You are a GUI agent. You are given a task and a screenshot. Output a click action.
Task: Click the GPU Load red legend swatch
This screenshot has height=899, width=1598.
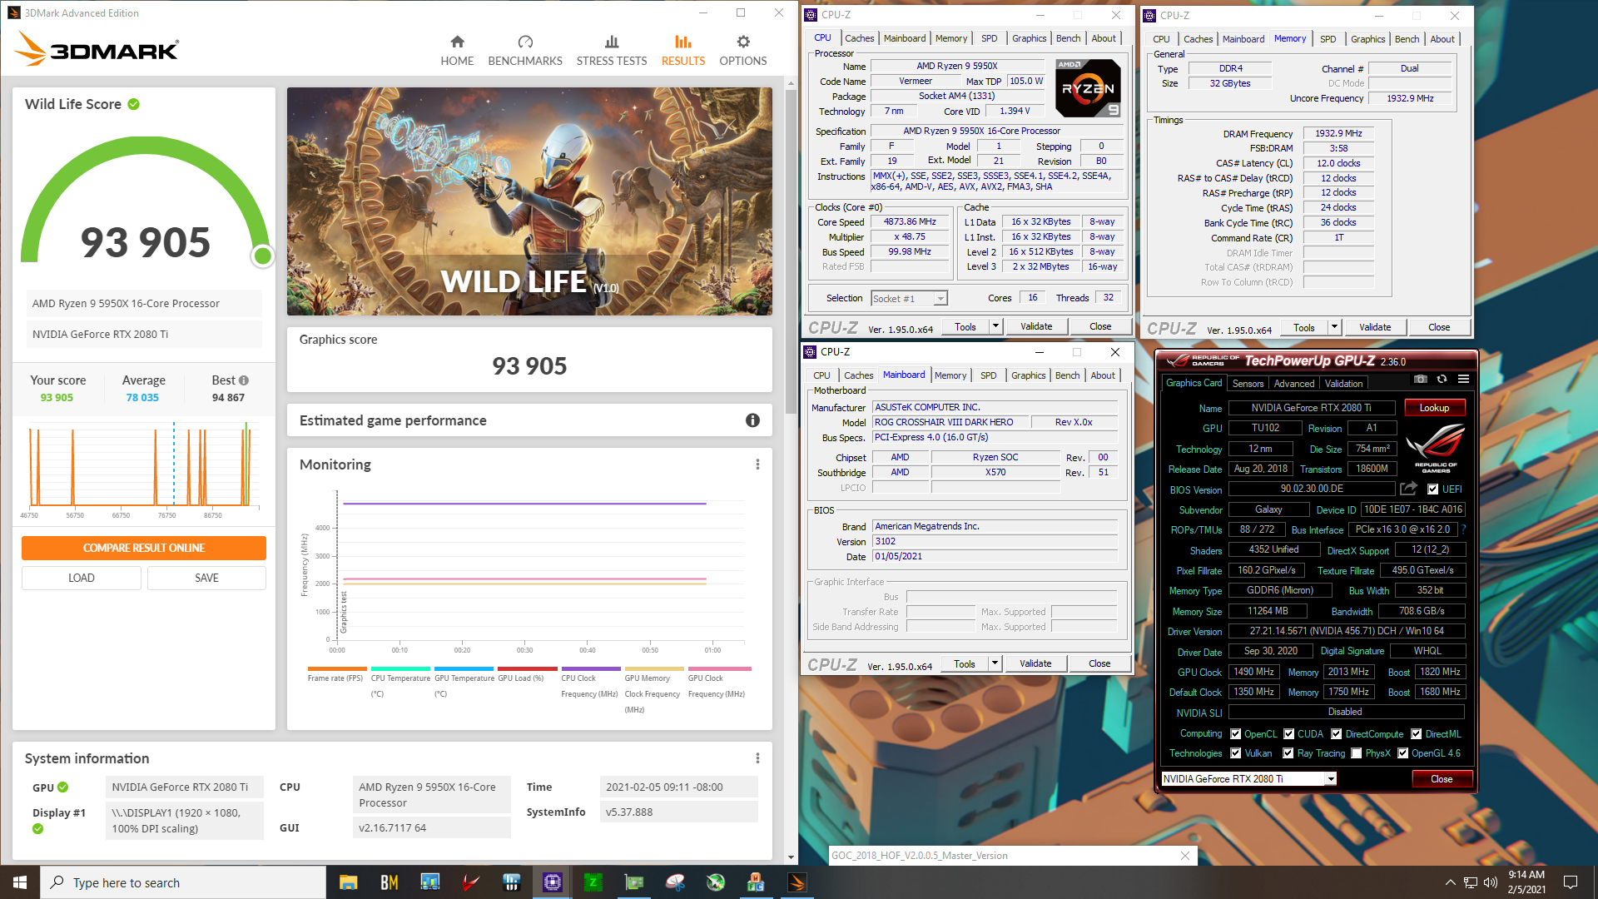[x=527, y=668]
